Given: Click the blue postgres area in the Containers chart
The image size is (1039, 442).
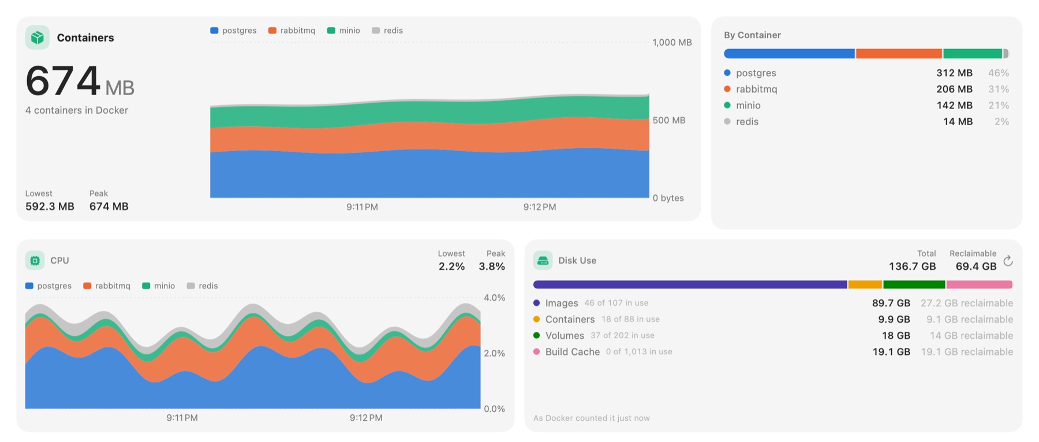Looking at the screenshot, I should coord(429,174).
